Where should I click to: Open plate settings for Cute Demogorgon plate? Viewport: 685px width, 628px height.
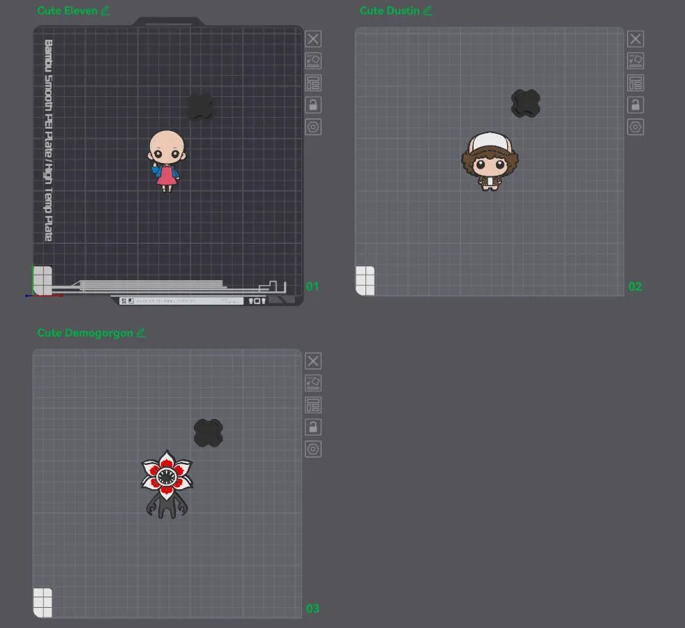coord(313,449)
